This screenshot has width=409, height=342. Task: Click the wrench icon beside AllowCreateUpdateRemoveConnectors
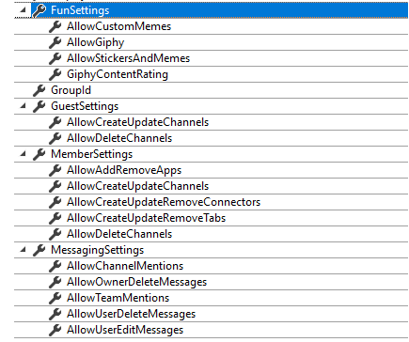pos(55,202)
